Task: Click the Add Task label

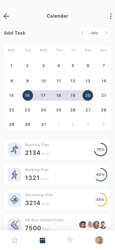Action: [15, 33]
